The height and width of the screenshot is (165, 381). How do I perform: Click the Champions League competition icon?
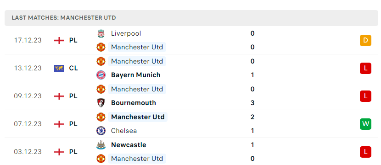[x=59, y=69]
